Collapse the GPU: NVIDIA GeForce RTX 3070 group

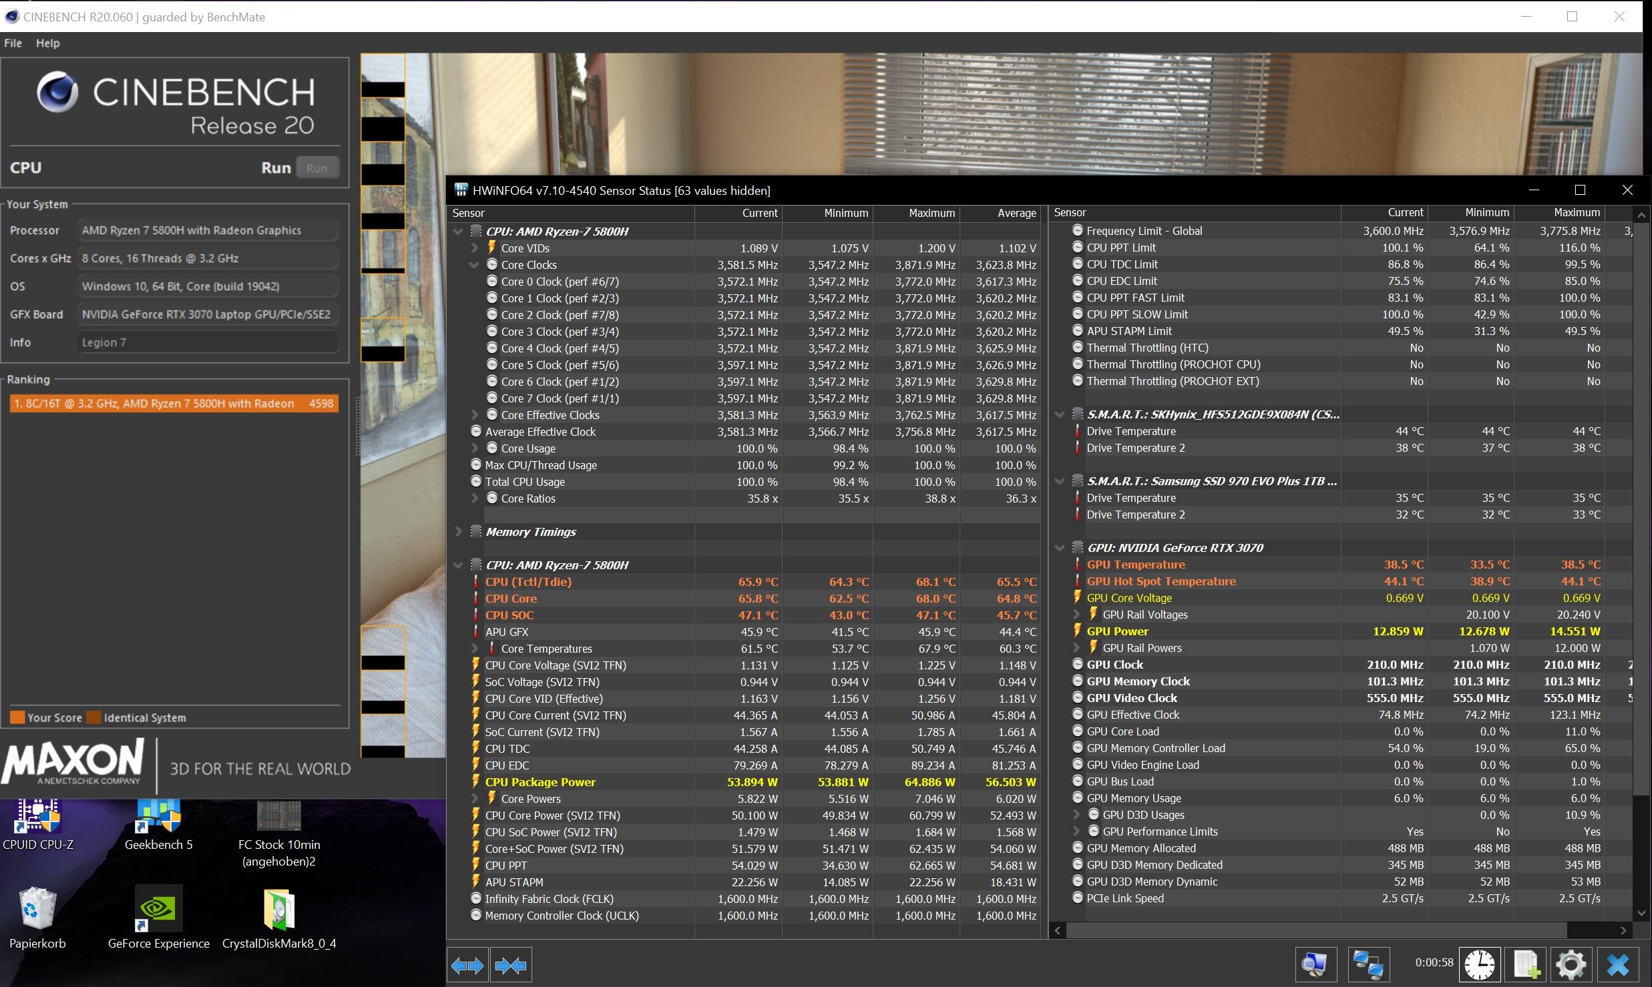pyautogui.click(x=1060, y=548)
